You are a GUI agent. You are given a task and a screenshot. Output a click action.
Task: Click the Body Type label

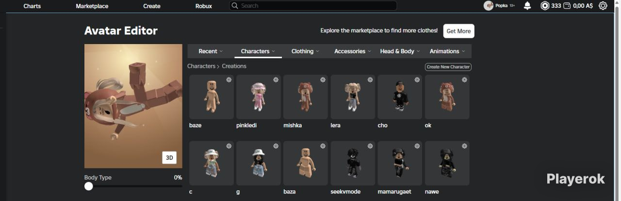[x=98, y=178]
